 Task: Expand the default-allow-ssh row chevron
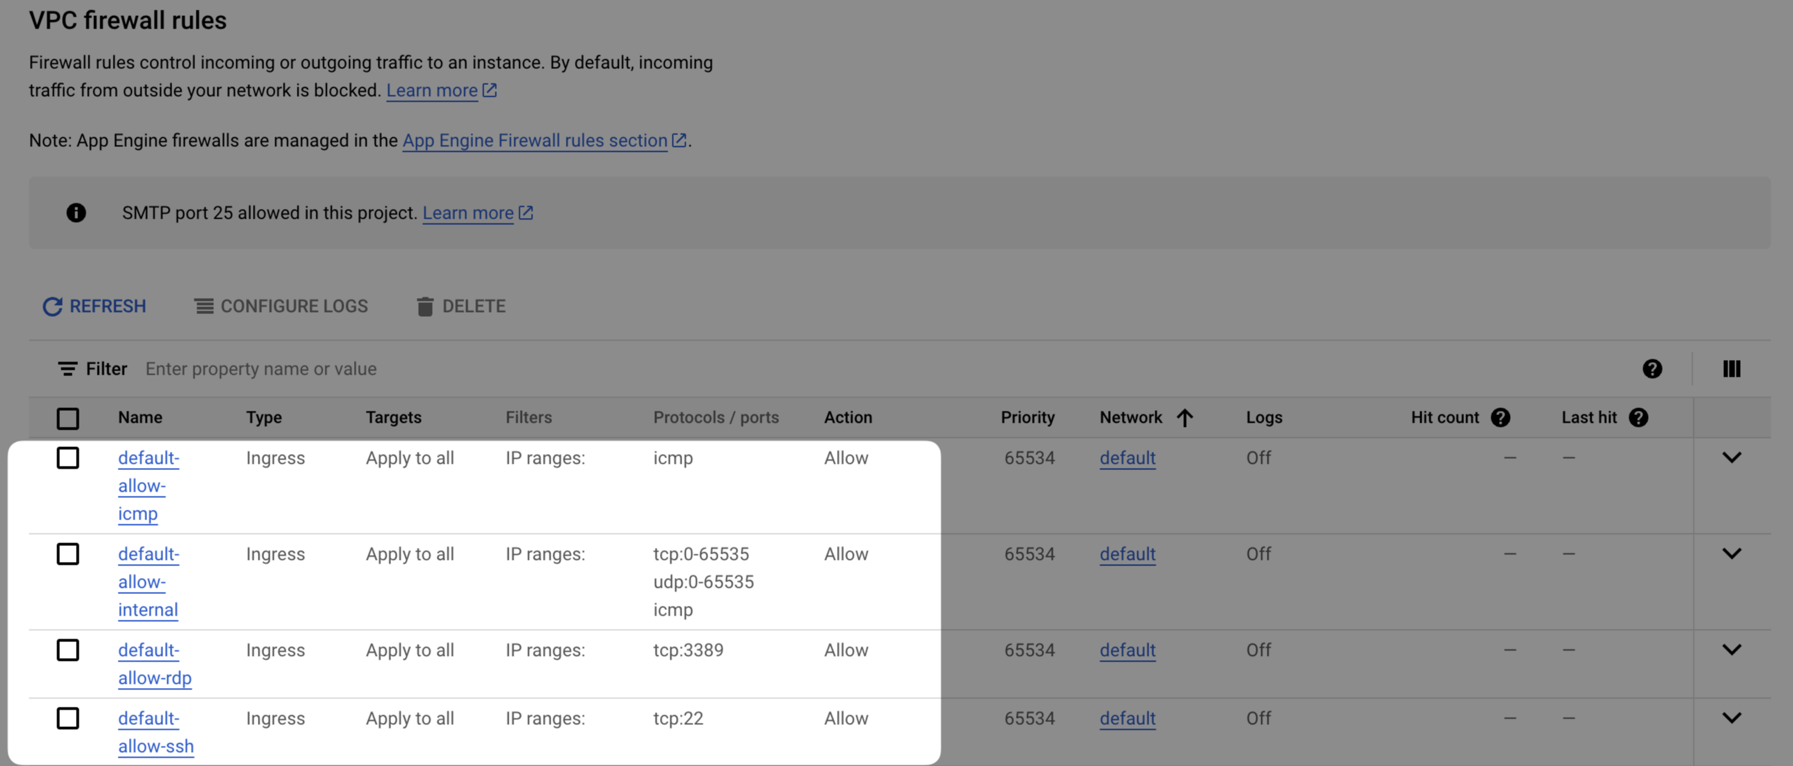coord(1732,718)
